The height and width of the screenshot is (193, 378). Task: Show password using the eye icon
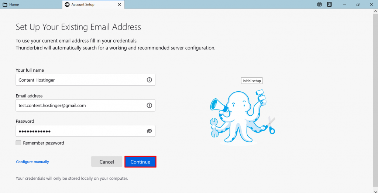pyautogui.click(x=149, y=131)
